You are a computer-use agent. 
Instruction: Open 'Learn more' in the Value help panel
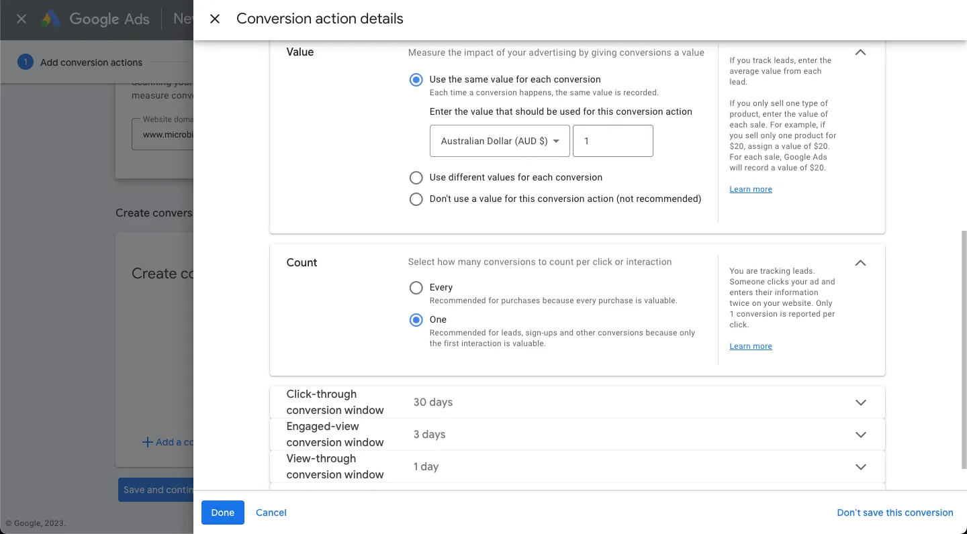click(750, 189)
